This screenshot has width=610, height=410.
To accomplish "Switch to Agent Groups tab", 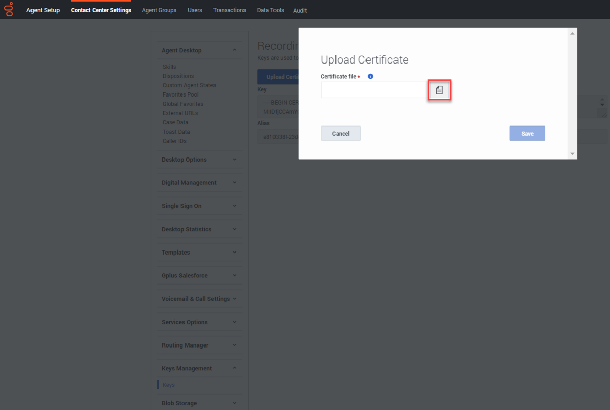I will point(159,10).
